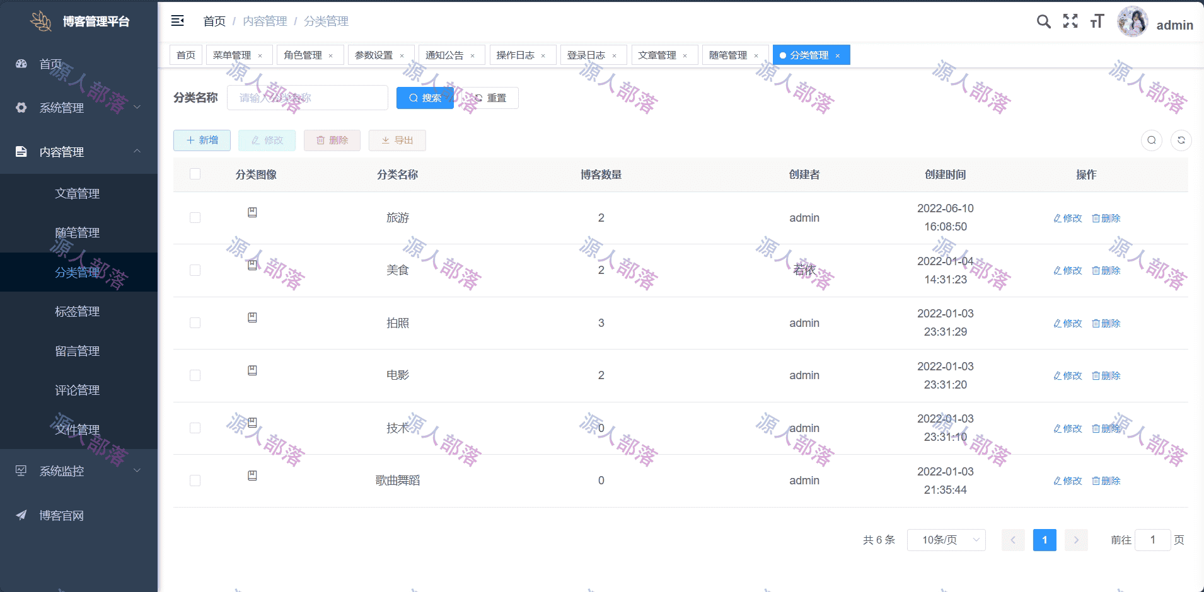Collapse the sidebar with the hamburger icon
This screenshot has height=592, width=1204.
178,21
